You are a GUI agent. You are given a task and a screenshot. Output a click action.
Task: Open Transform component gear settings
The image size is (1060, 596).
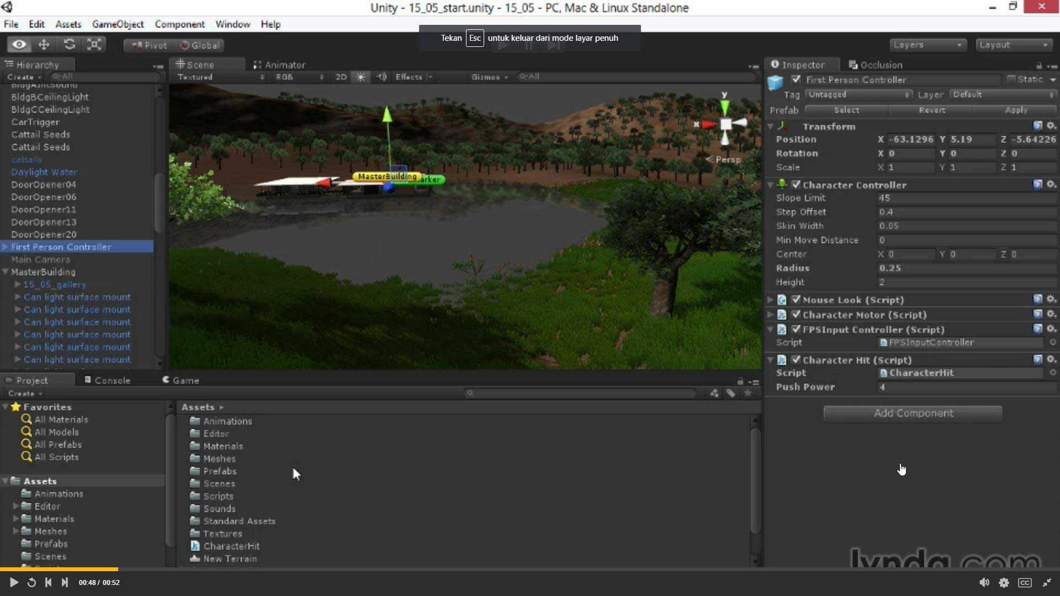pos(1051,126)
